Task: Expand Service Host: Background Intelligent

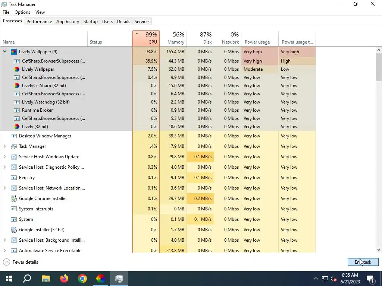Action: (4, 240)
